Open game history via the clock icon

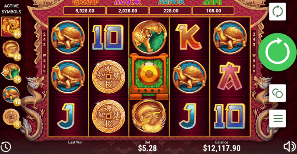click(6, 147)
